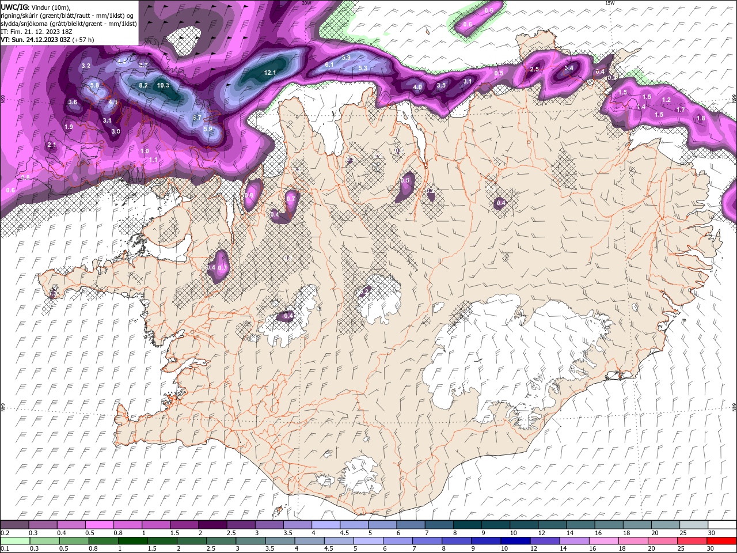Select the 4.0 value on the northern coast

click(418, 87)
